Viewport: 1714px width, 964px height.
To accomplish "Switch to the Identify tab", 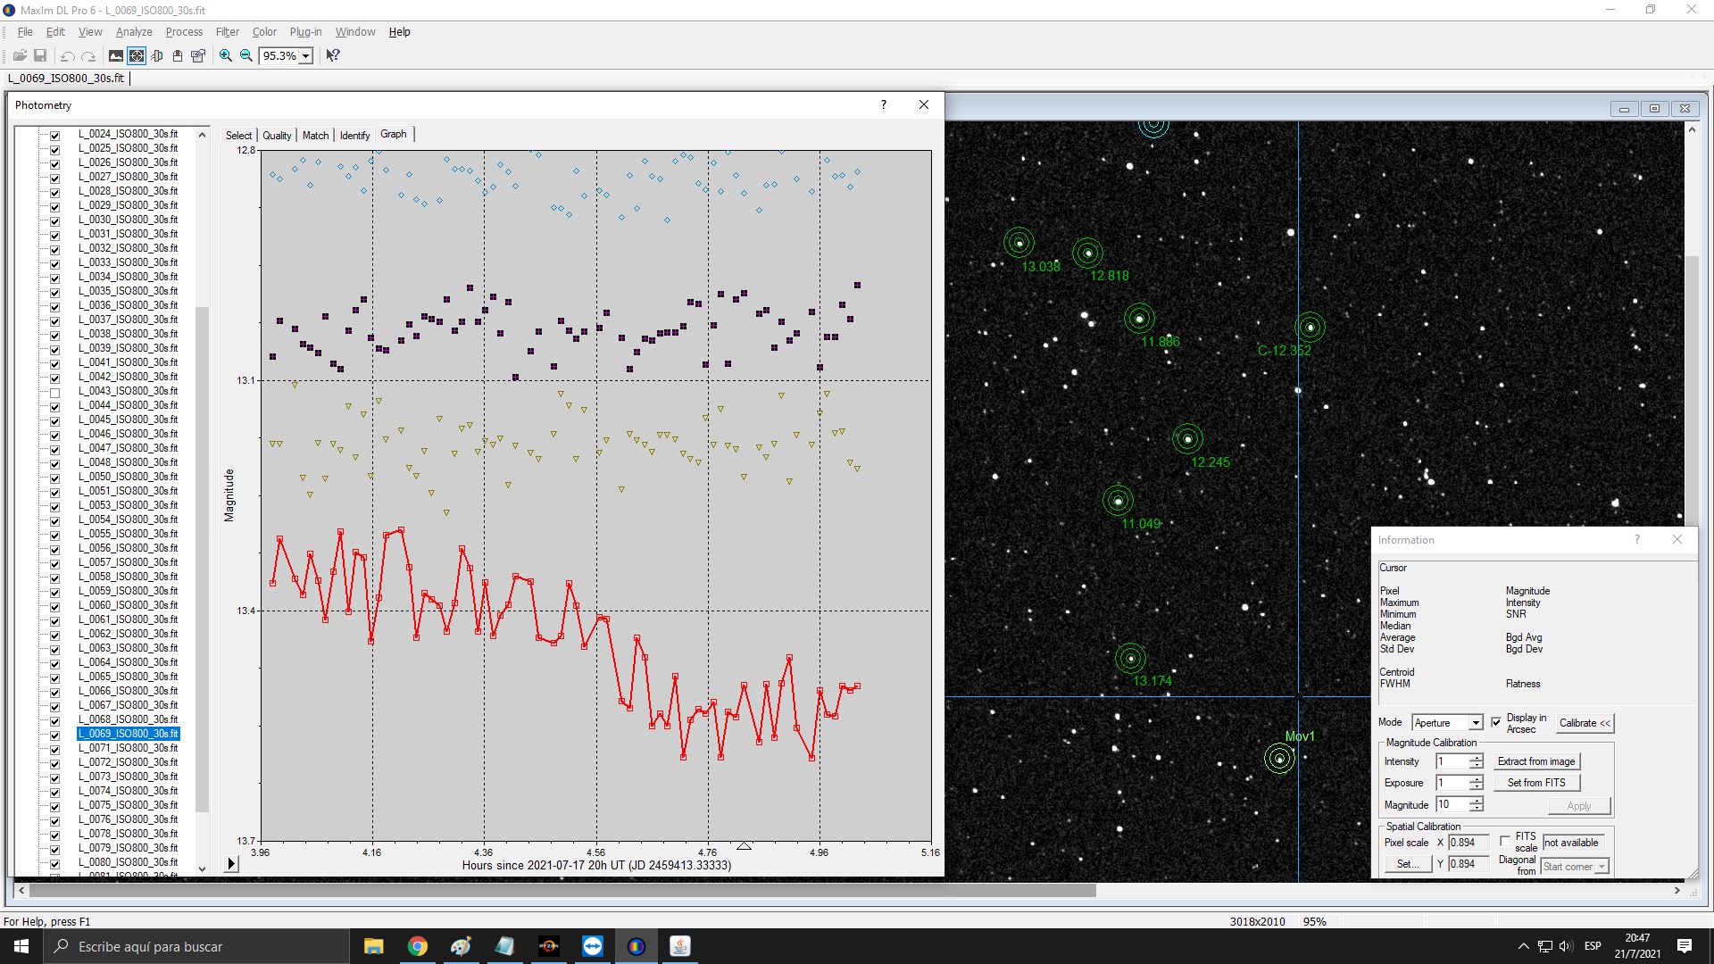I will 354,136.
